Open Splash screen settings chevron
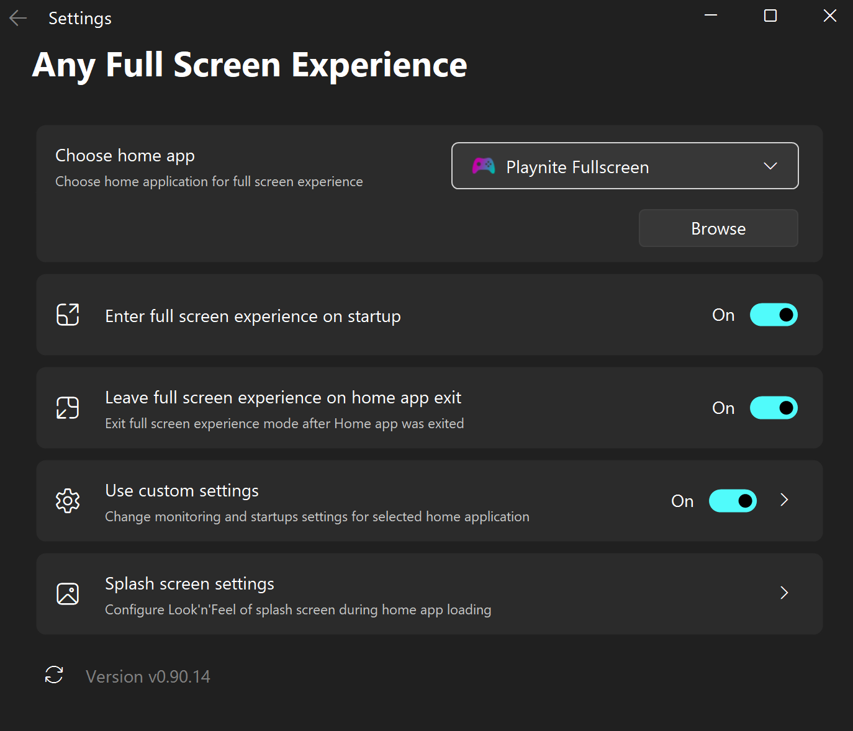 784,593
